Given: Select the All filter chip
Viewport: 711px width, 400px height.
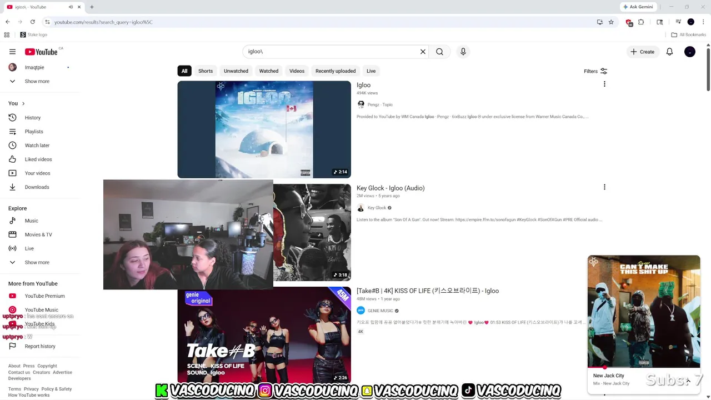Looking at the screenshot, I should click(184, 71).
